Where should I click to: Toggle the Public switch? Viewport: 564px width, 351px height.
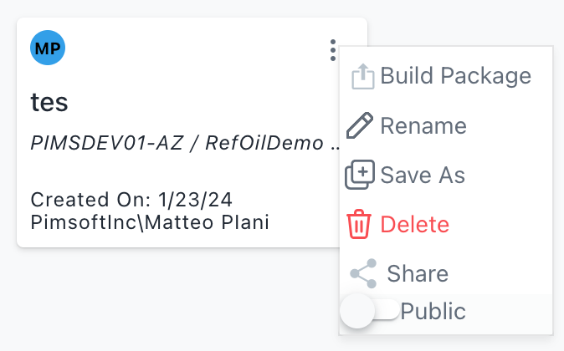pos(369,311)
